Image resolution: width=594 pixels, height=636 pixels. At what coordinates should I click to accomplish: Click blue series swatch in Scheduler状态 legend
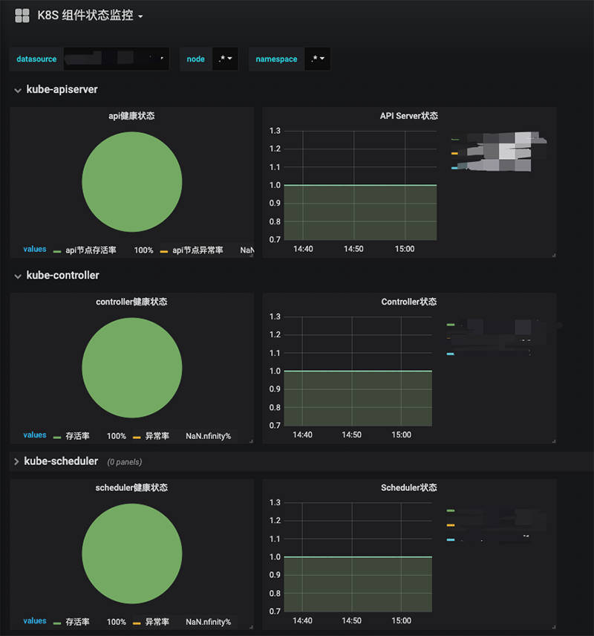(451, 540)
